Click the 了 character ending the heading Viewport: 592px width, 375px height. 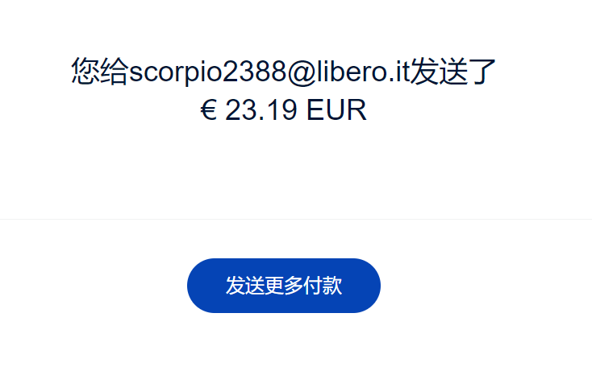click(482, 72)
